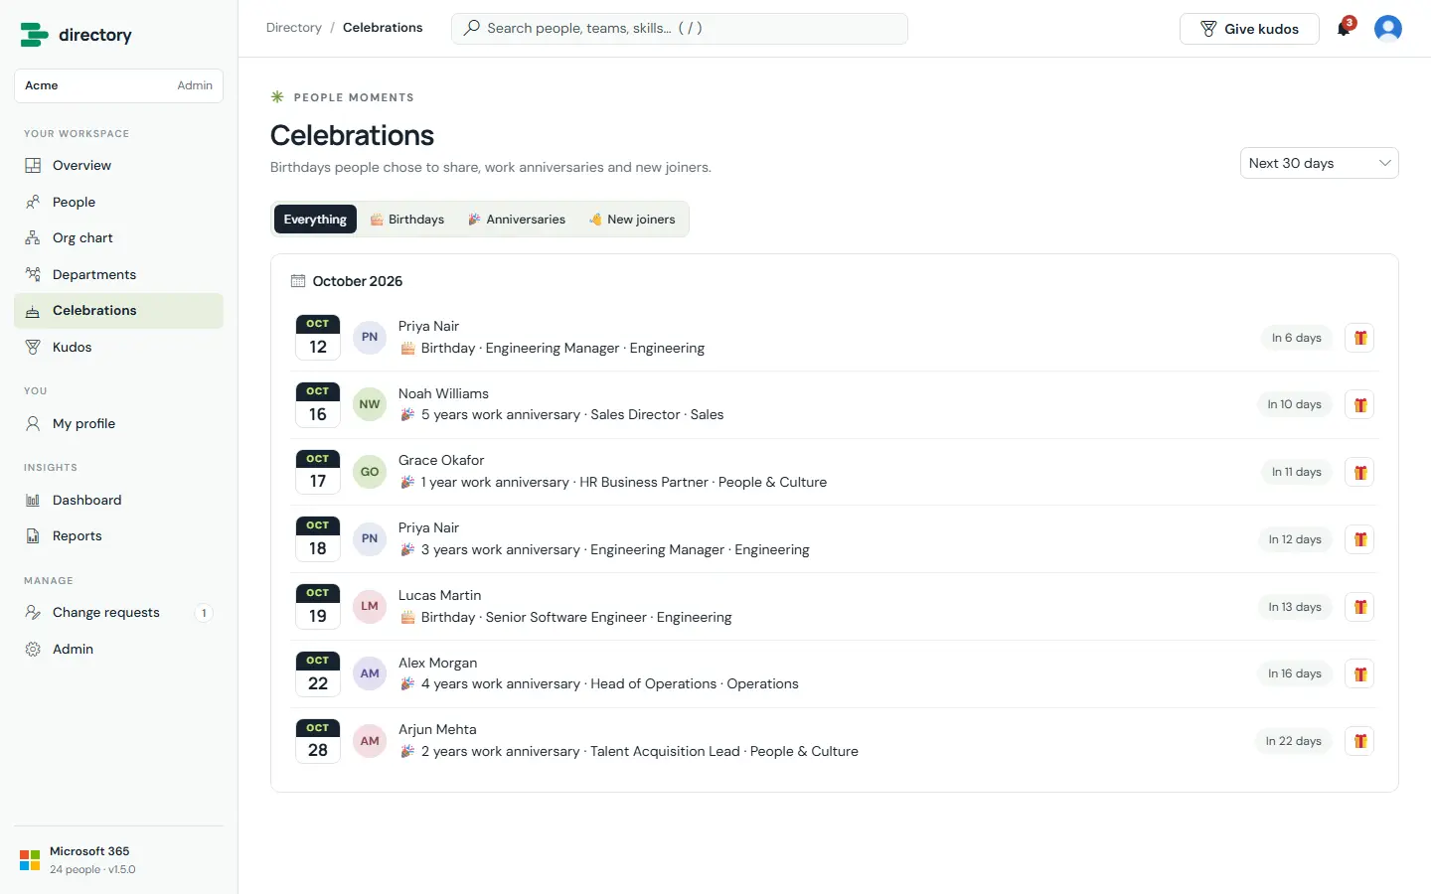Open Change requests
The width and height of the screenshot is (1431, 894).
[118, 613]
